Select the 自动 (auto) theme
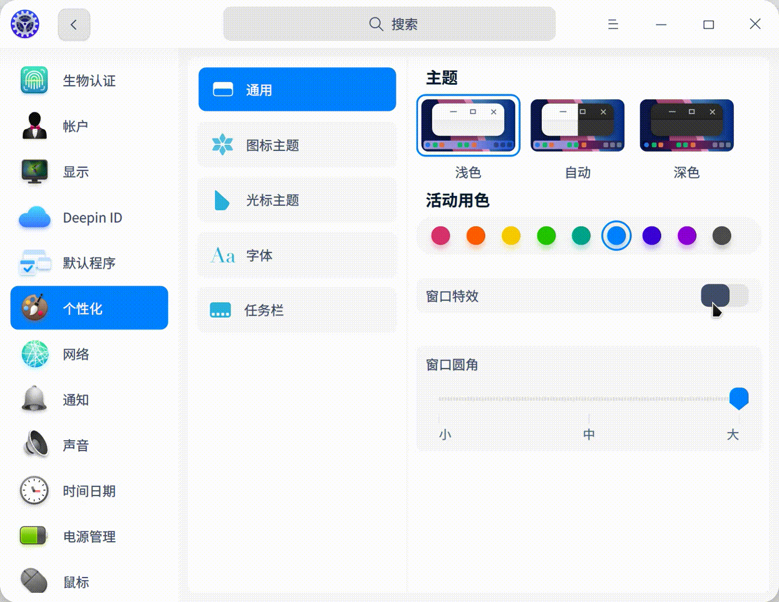Image resolution: width=779 pixels, height=602 pixels. coord(577,125)
